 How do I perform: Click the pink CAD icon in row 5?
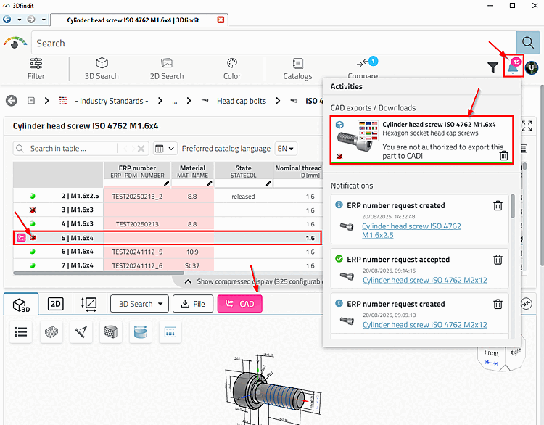click(21, 238)
